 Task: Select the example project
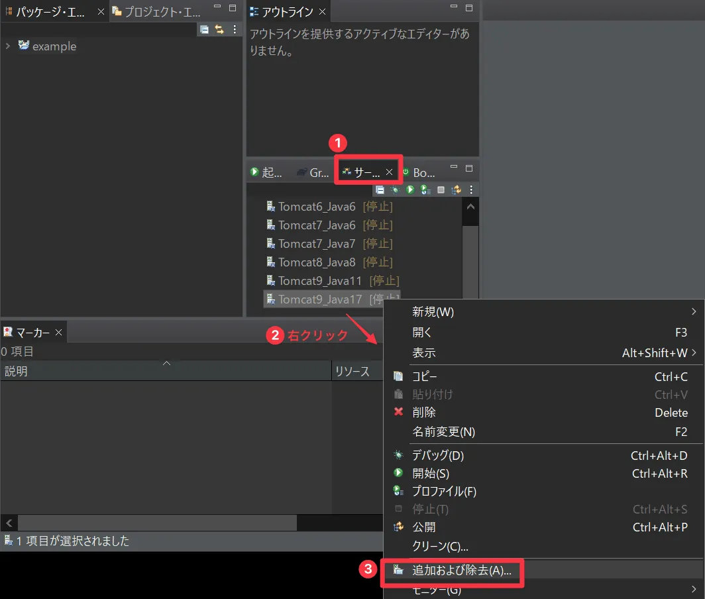54,46
